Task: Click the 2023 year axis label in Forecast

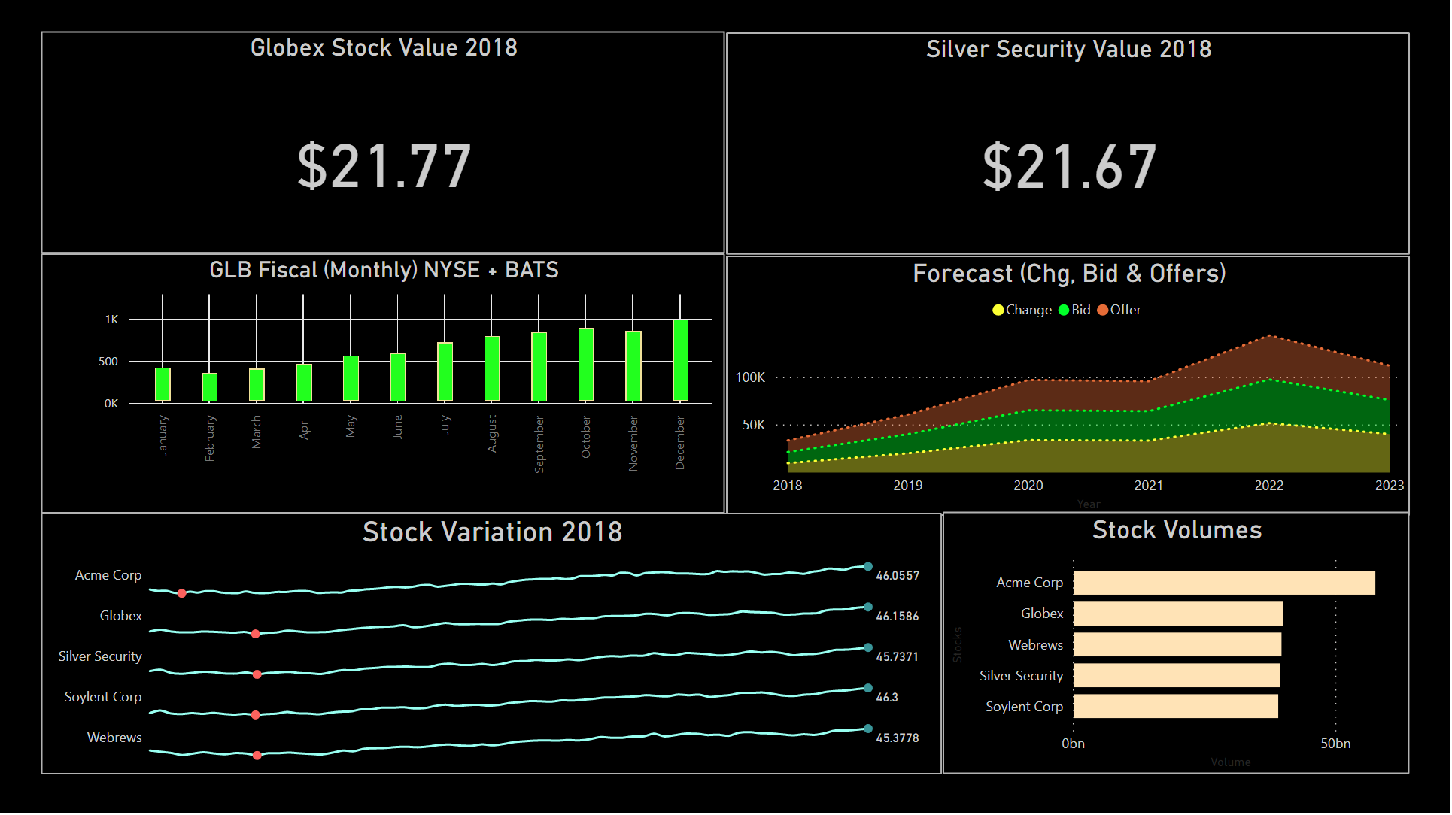Action: pyautogui.click(x=1390, y=486)
